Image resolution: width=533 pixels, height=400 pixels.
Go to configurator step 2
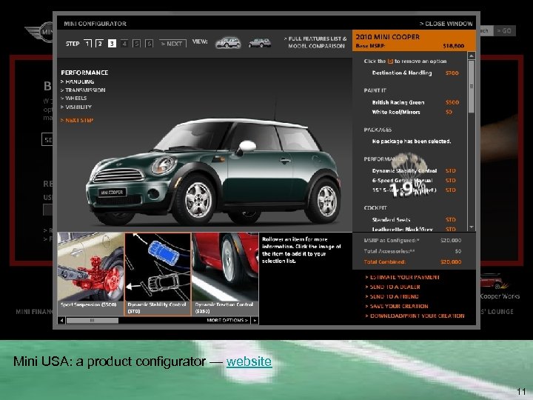[x=100, y=44]
